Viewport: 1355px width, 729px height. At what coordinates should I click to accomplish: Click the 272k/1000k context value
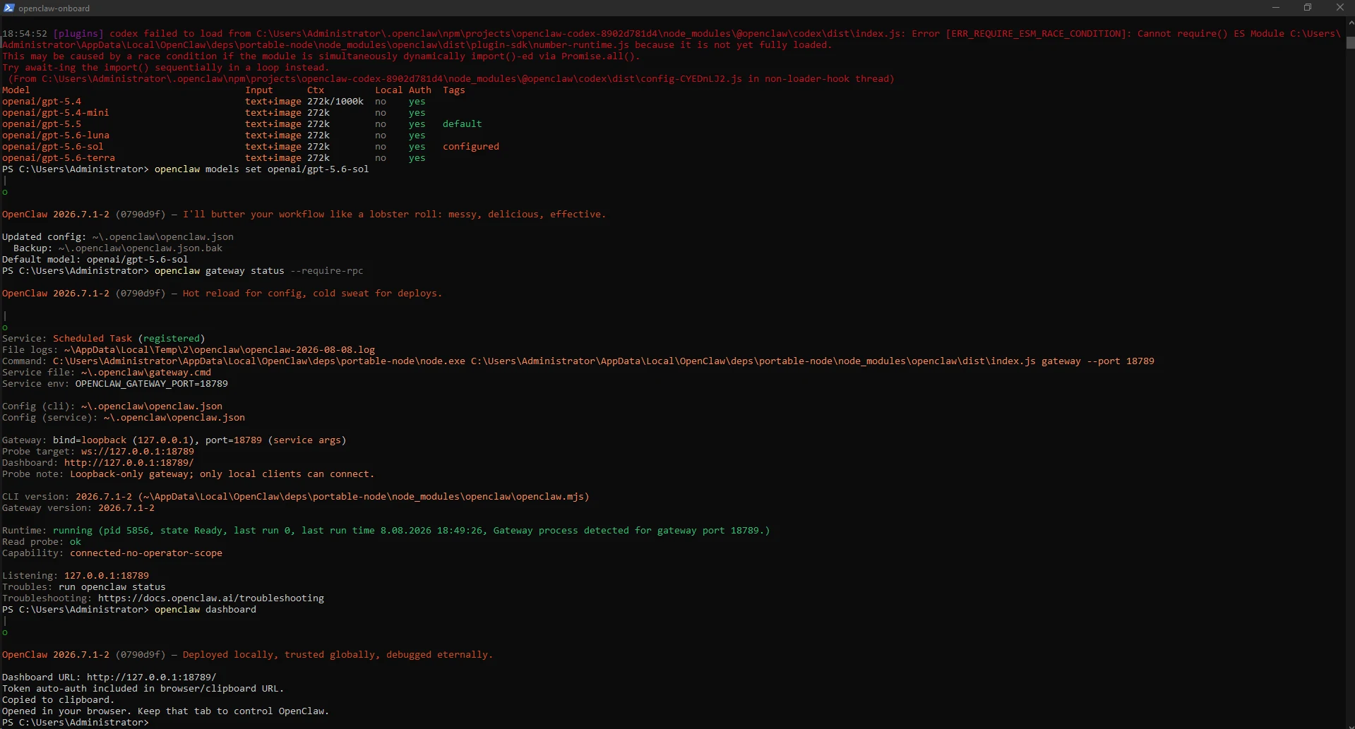click(x=335, y=102)
